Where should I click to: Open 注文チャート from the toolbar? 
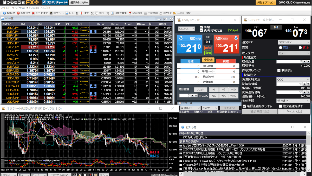coord(56,13)
